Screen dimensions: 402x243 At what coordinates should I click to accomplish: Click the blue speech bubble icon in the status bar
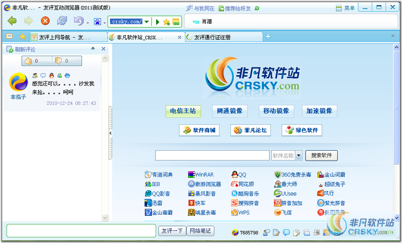pyautogui.click(x=286, y=232)
